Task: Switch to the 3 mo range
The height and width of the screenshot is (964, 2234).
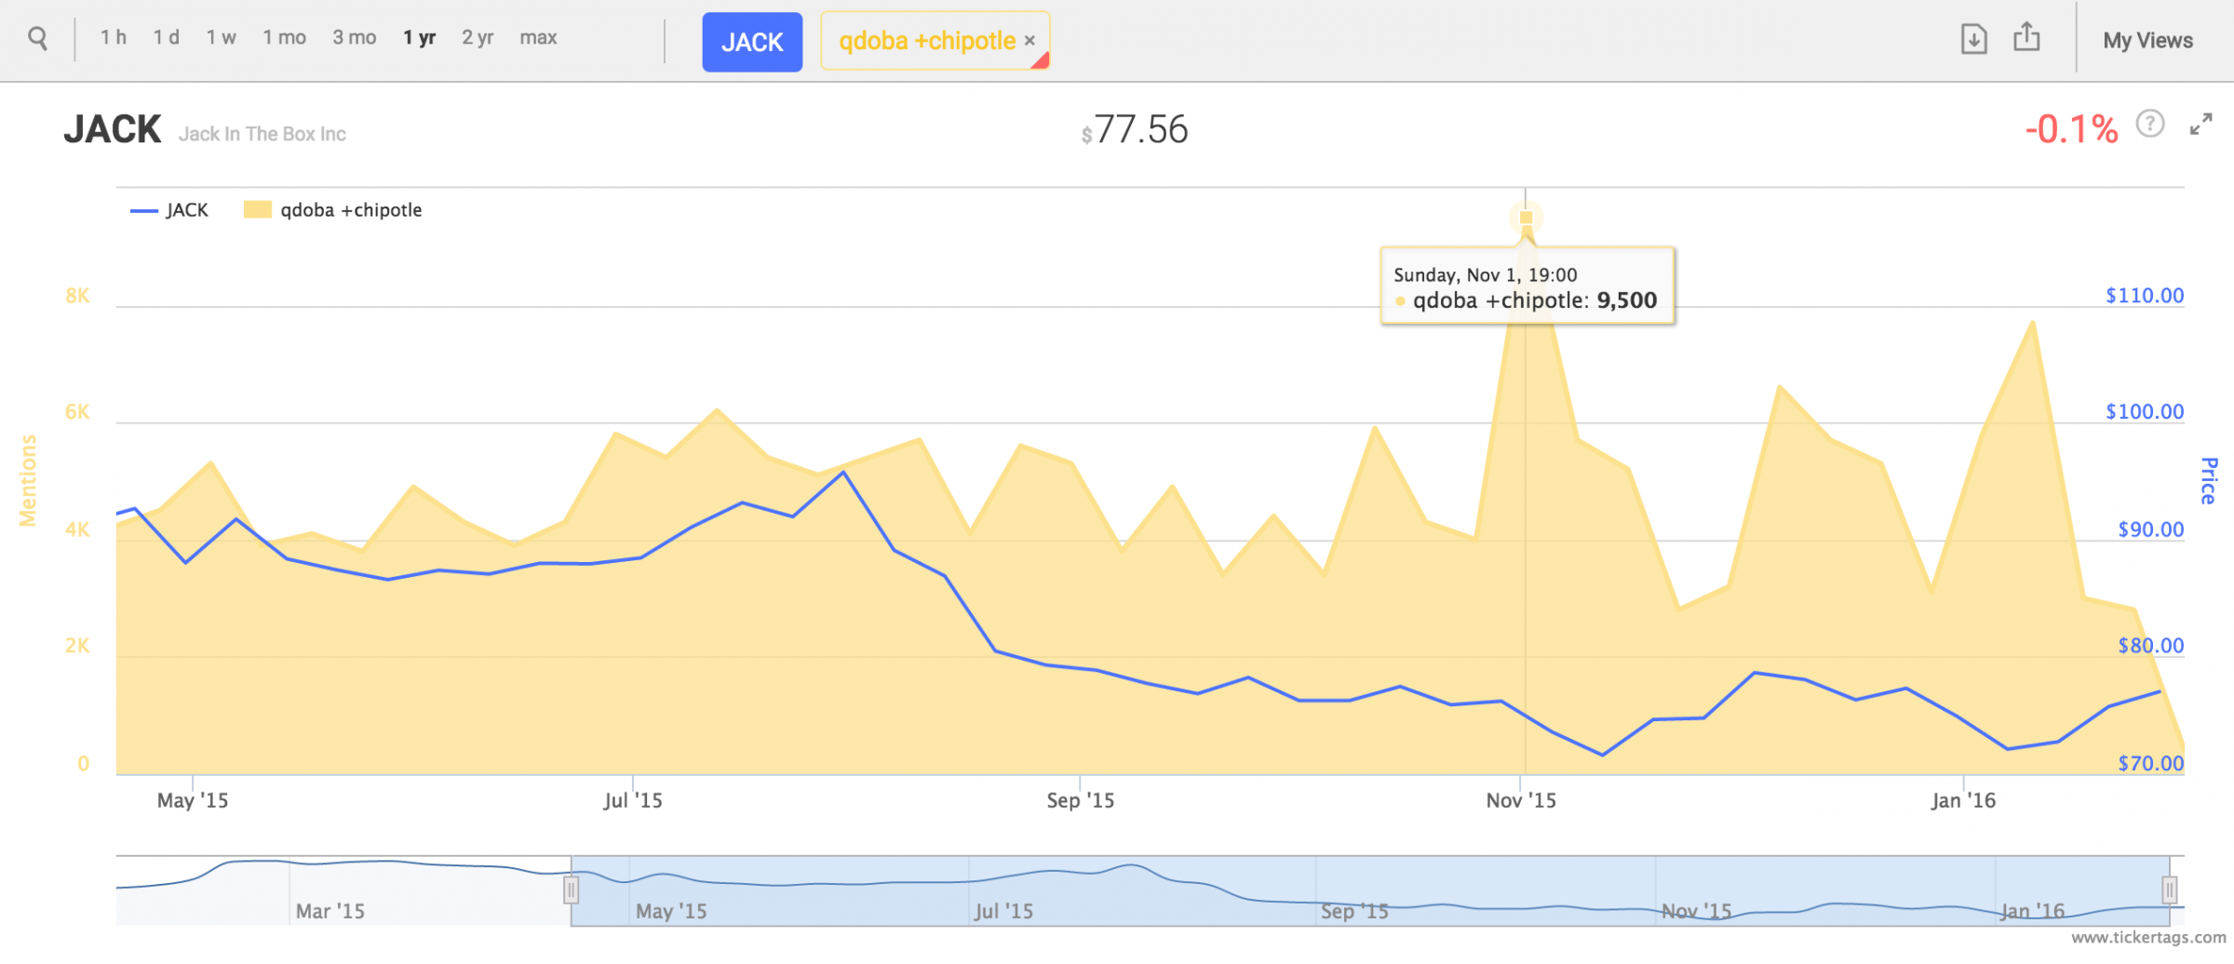Action: [355, 38]
